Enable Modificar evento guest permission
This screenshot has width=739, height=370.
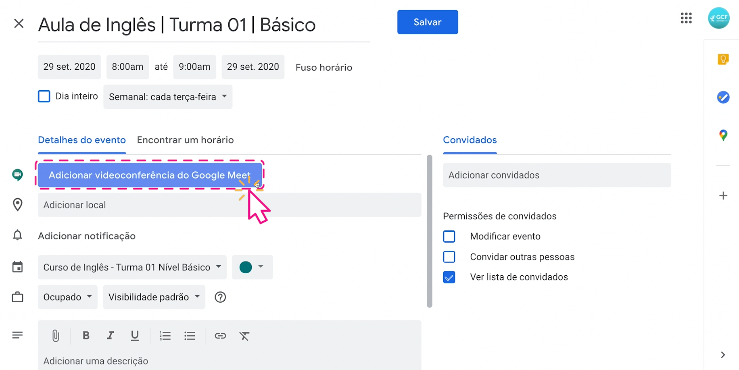(449, 236)
